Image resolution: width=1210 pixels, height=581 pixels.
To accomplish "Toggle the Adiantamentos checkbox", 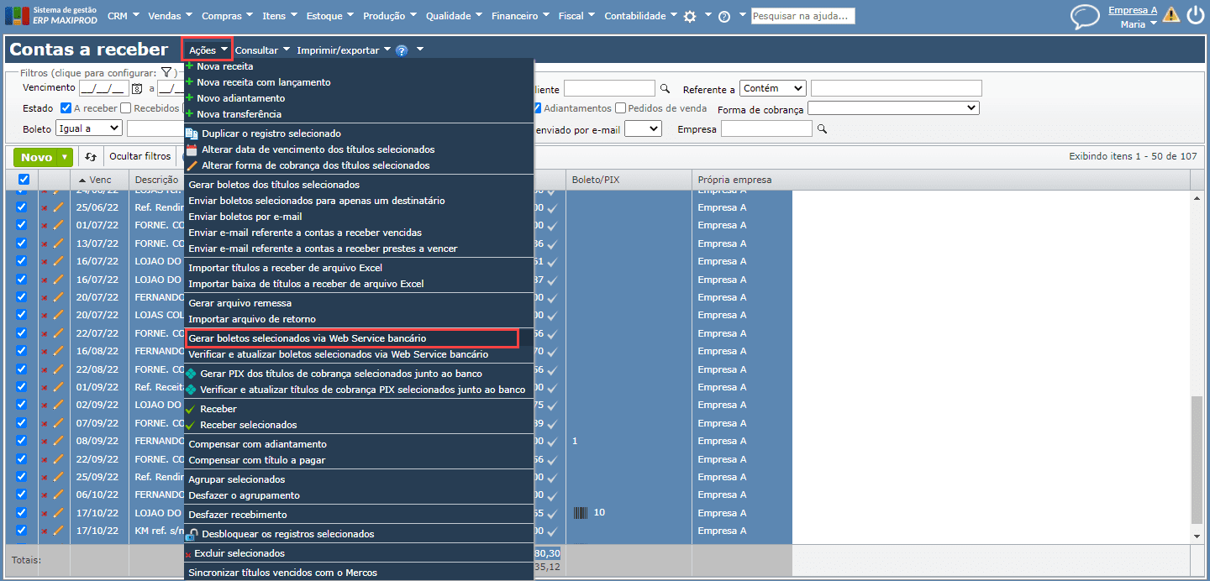I will click(537, 108).
